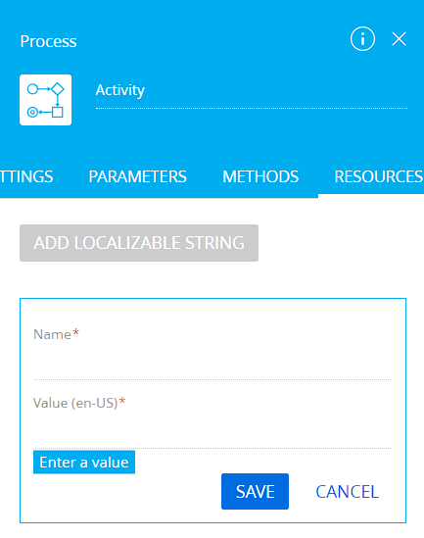Image resolution: width=424 pixels, height=538 pixels.
Task: Switch to the Methods tab
Action: 260,176
